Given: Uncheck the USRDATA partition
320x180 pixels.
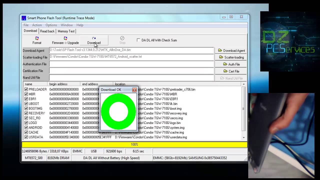Looking at the screenshot, I should (26, 137).
